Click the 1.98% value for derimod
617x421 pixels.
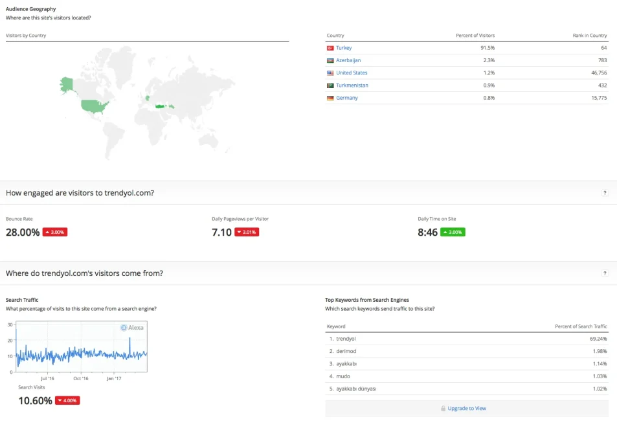point(600,351)
